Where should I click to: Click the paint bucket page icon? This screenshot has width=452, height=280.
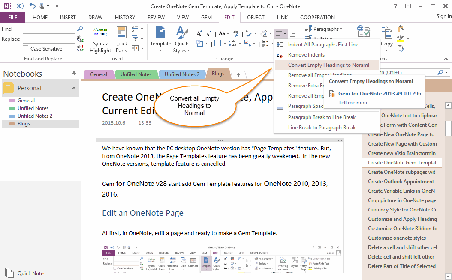(264, 33)
